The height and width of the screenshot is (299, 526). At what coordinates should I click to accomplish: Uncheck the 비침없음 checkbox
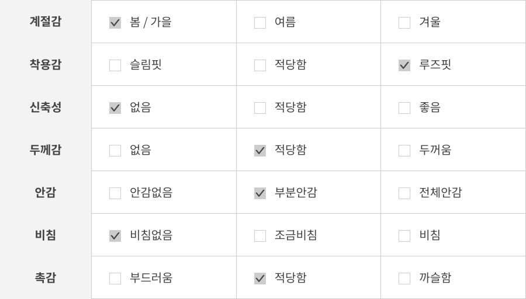(x=115, y=236)
